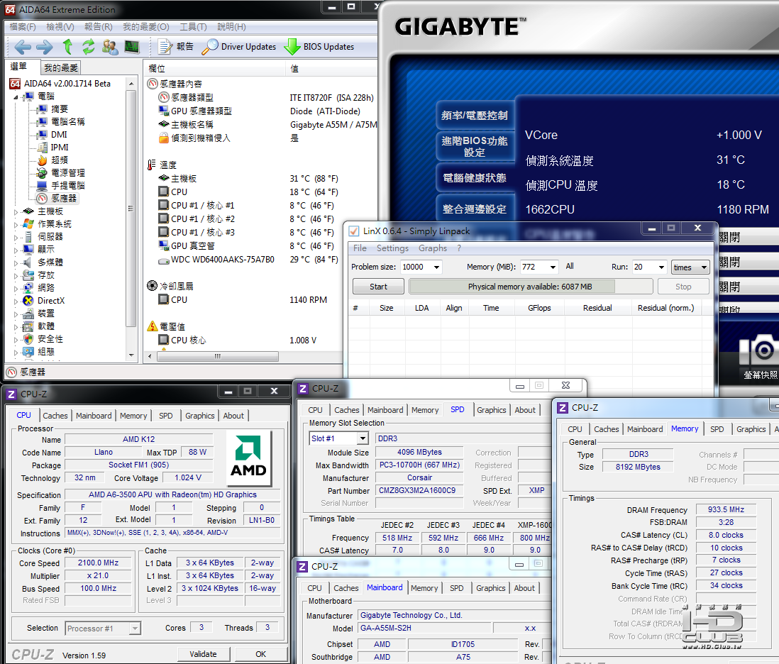Open the LinX File menu

[x=360, y=248]
